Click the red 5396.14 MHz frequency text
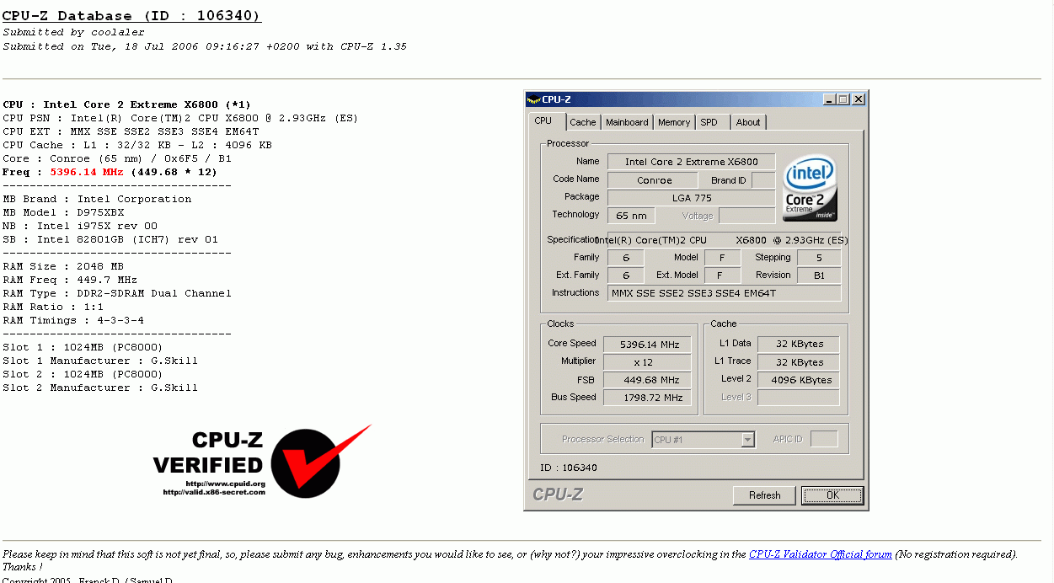Viewport: 1054px width, 583px height. [x=87, y=172]
